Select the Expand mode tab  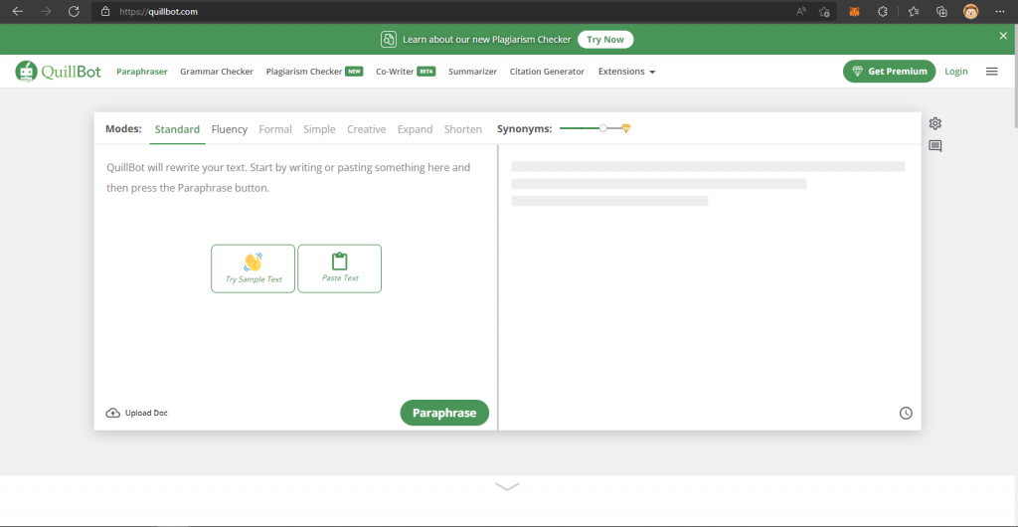coord(415,129)
